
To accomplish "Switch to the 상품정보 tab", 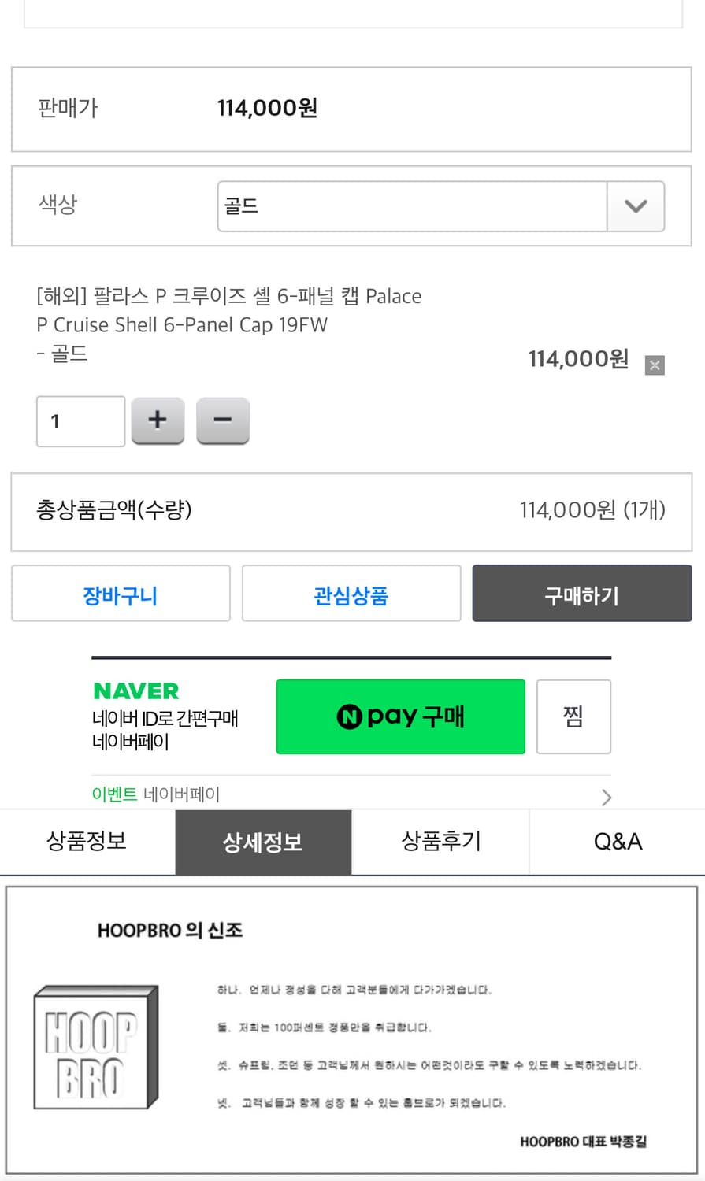I will coord(87,842).
